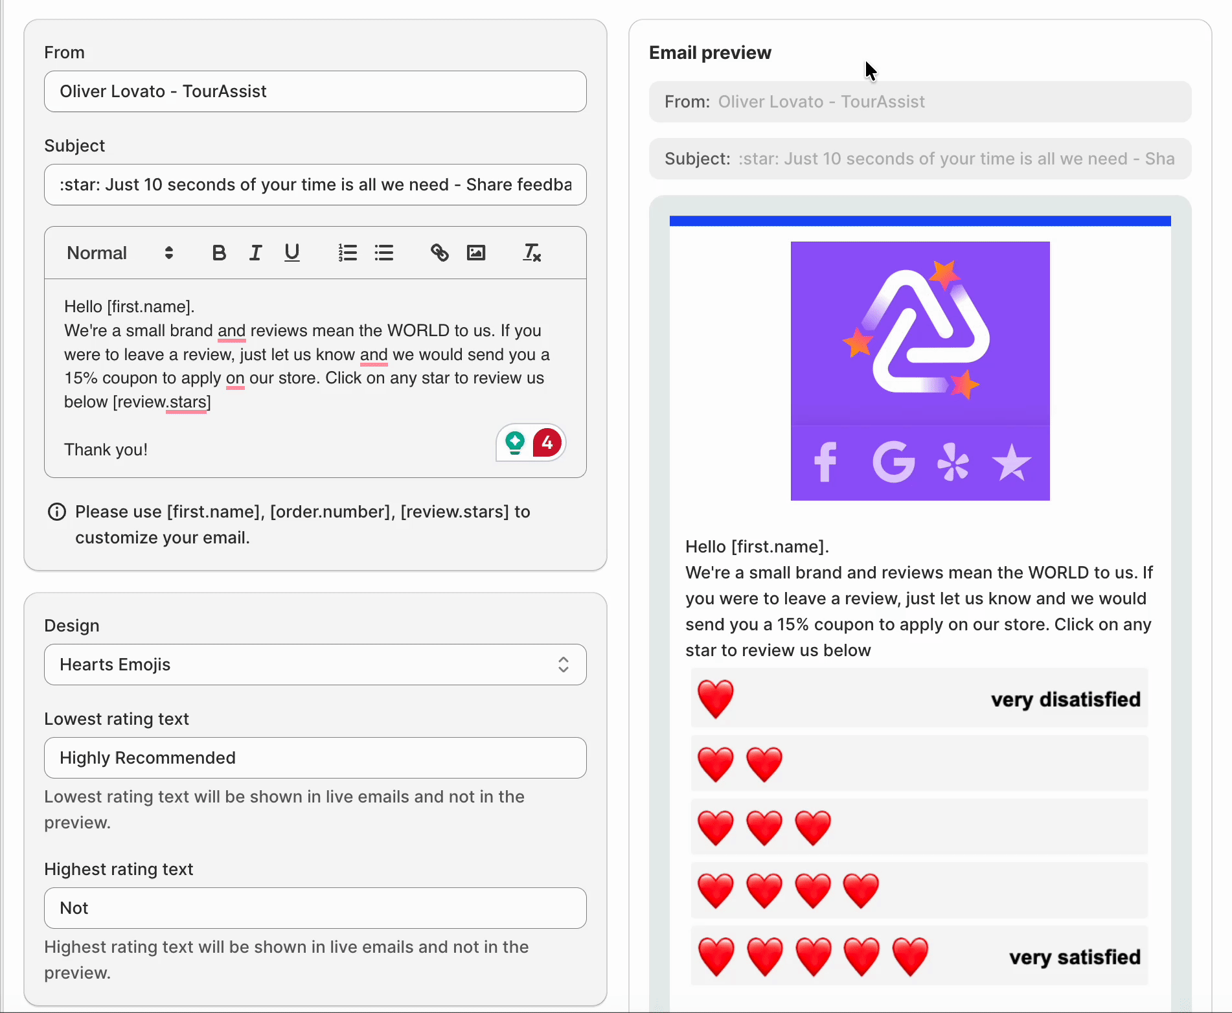Click the Highest rating text field
The width and height of the screenshot is (1232, 1013).
(x=315, y=908)
